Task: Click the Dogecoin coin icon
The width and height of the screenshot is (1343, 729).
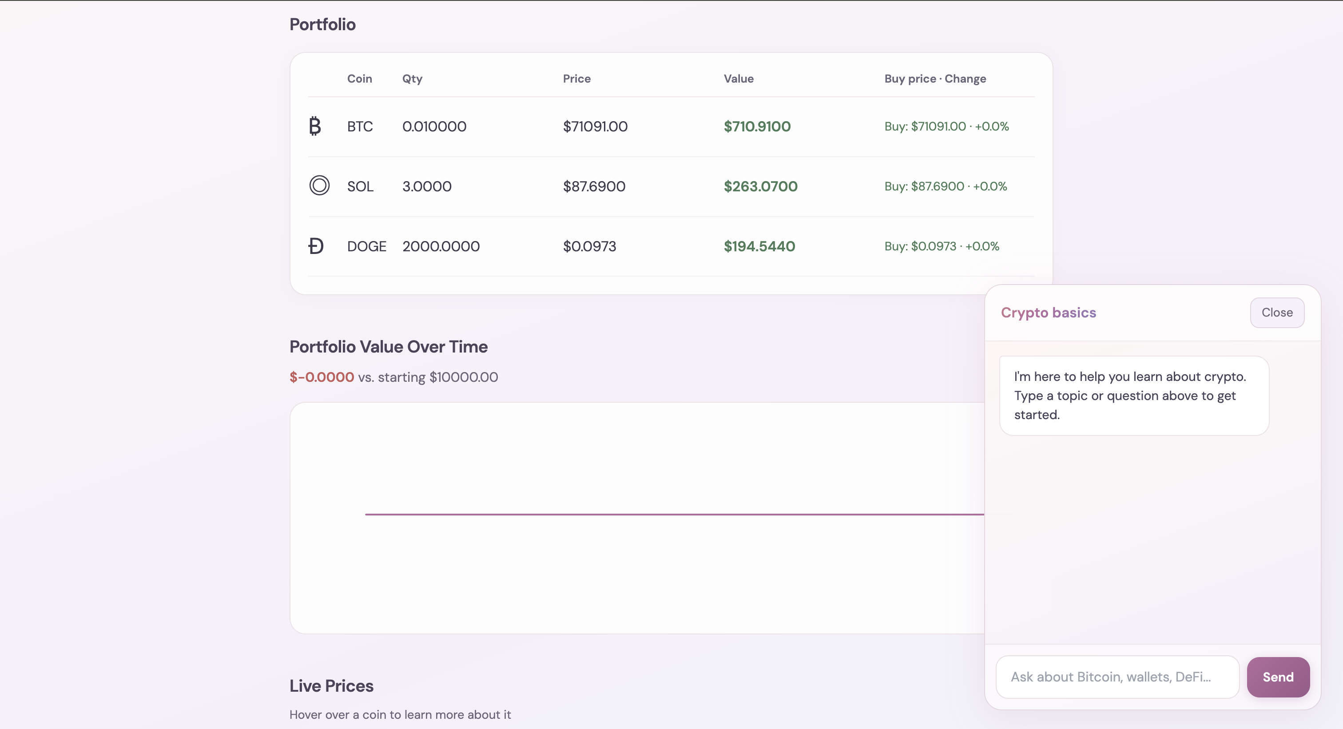Action: pyautogui.click(x=315, y=246)
